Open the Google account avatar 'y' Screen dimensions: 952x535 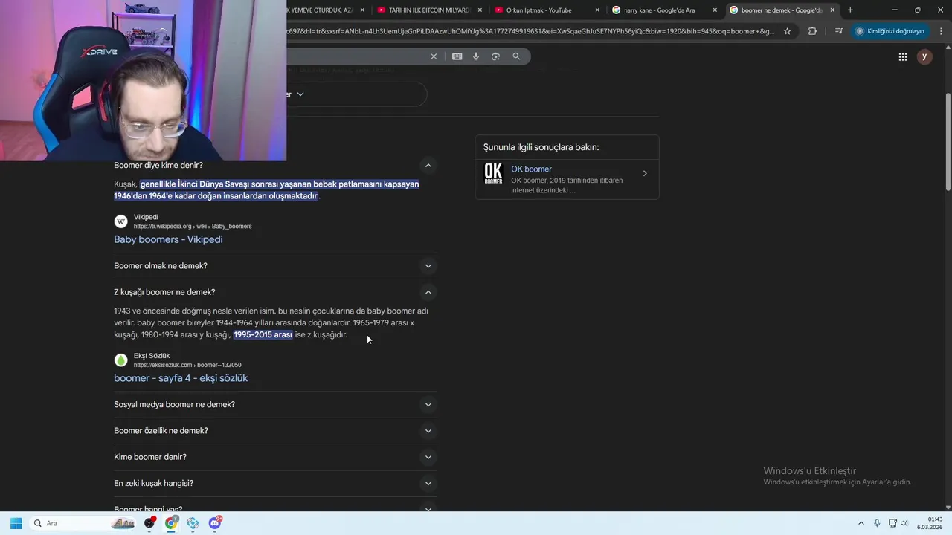click(924, 56)
